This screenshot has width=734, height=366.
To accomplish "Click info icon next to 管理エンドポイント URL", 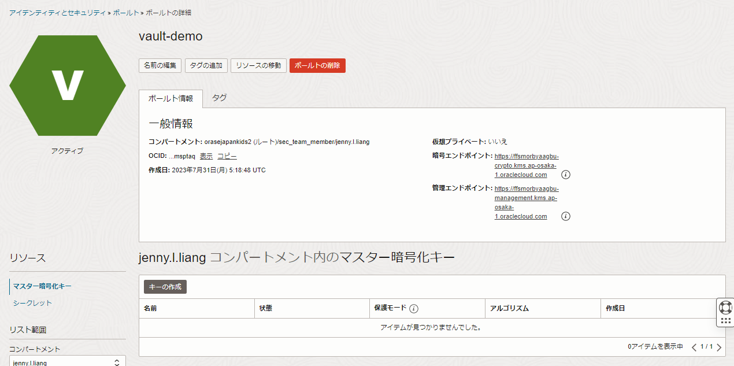I will coord(566,216).
